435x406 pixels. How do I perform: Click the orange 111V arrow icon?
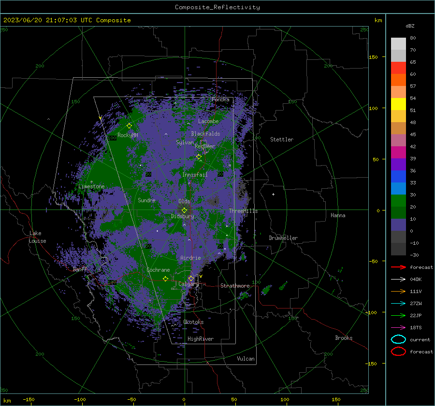(398, 291)
